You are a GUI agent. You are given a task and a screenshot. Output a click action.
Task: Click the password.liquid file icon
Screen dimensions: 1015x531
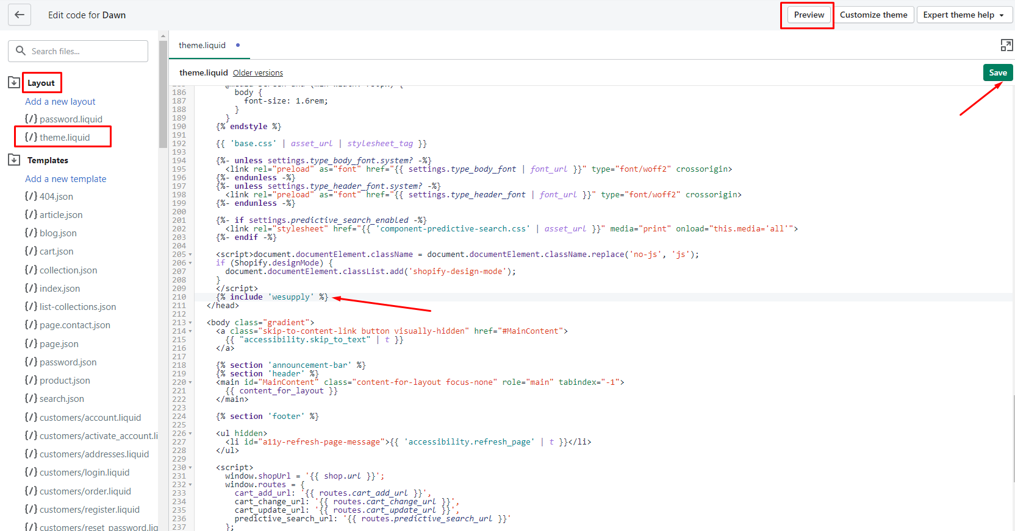(31, 119)
